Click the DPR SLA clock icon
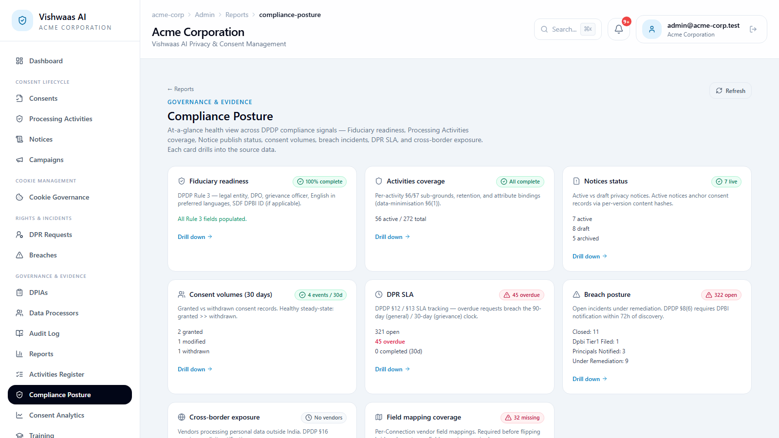 coord(379,294)
